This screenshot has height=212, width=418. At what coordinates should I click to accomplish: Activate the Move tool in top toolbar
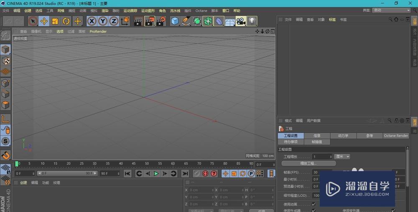[x=44, y=21]
